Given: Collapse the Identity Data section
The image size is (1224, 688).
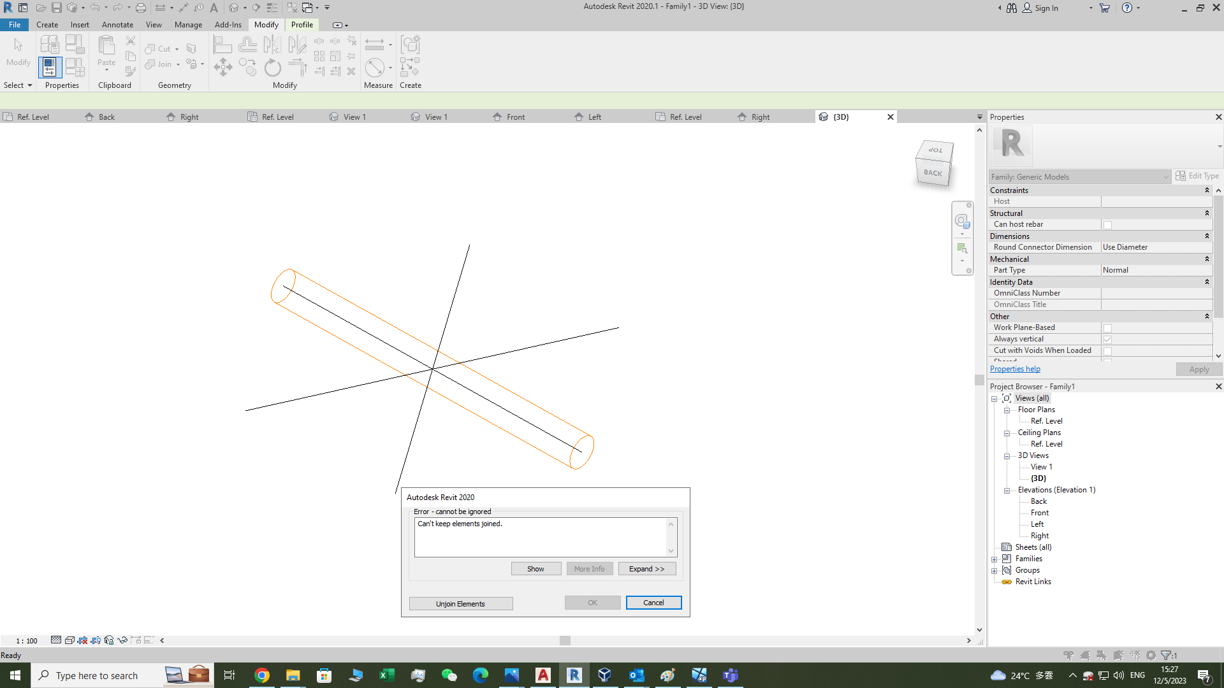Looking at the screenshot, I should tap(1208, 282).
